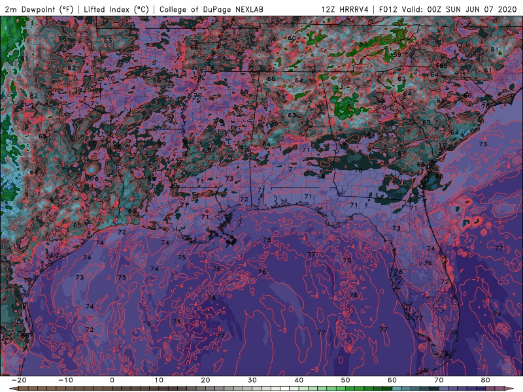Click the "Valid: 00Z SUN JUN 07 2020" text
The height and width of the screenshot is (392, 523).
(x=459, y=9)
